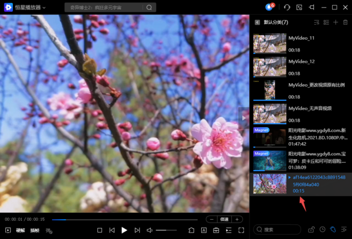Hide the playlist panel via side arrow tab
This screenshot has width=352, height=239.
pos(243,118)
